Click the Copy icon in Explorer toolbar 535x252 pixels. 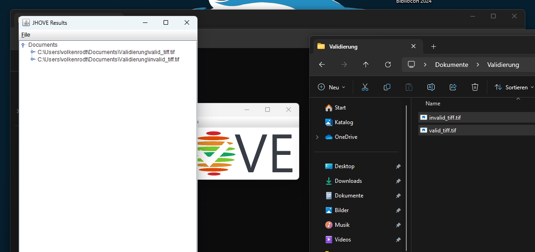(x=387, y=87)
